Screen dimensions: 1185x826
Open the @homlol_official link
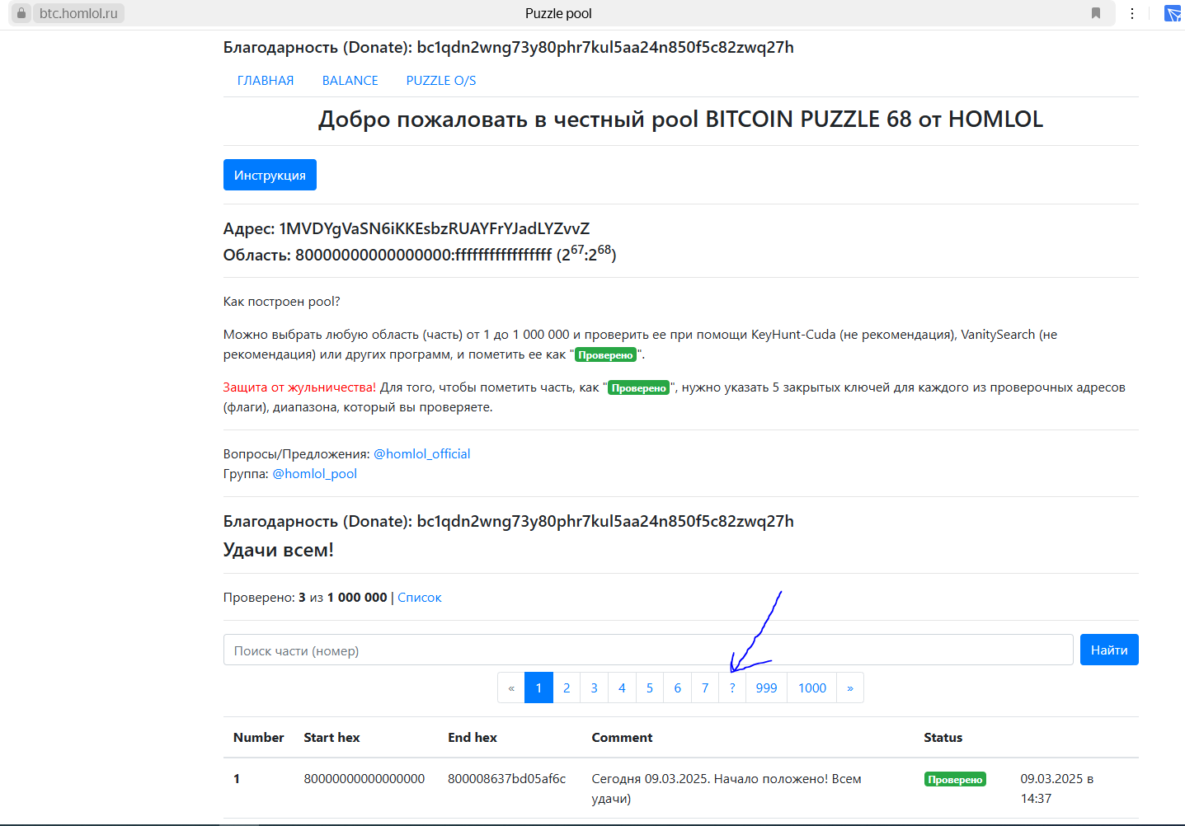[x=422, y=454]
